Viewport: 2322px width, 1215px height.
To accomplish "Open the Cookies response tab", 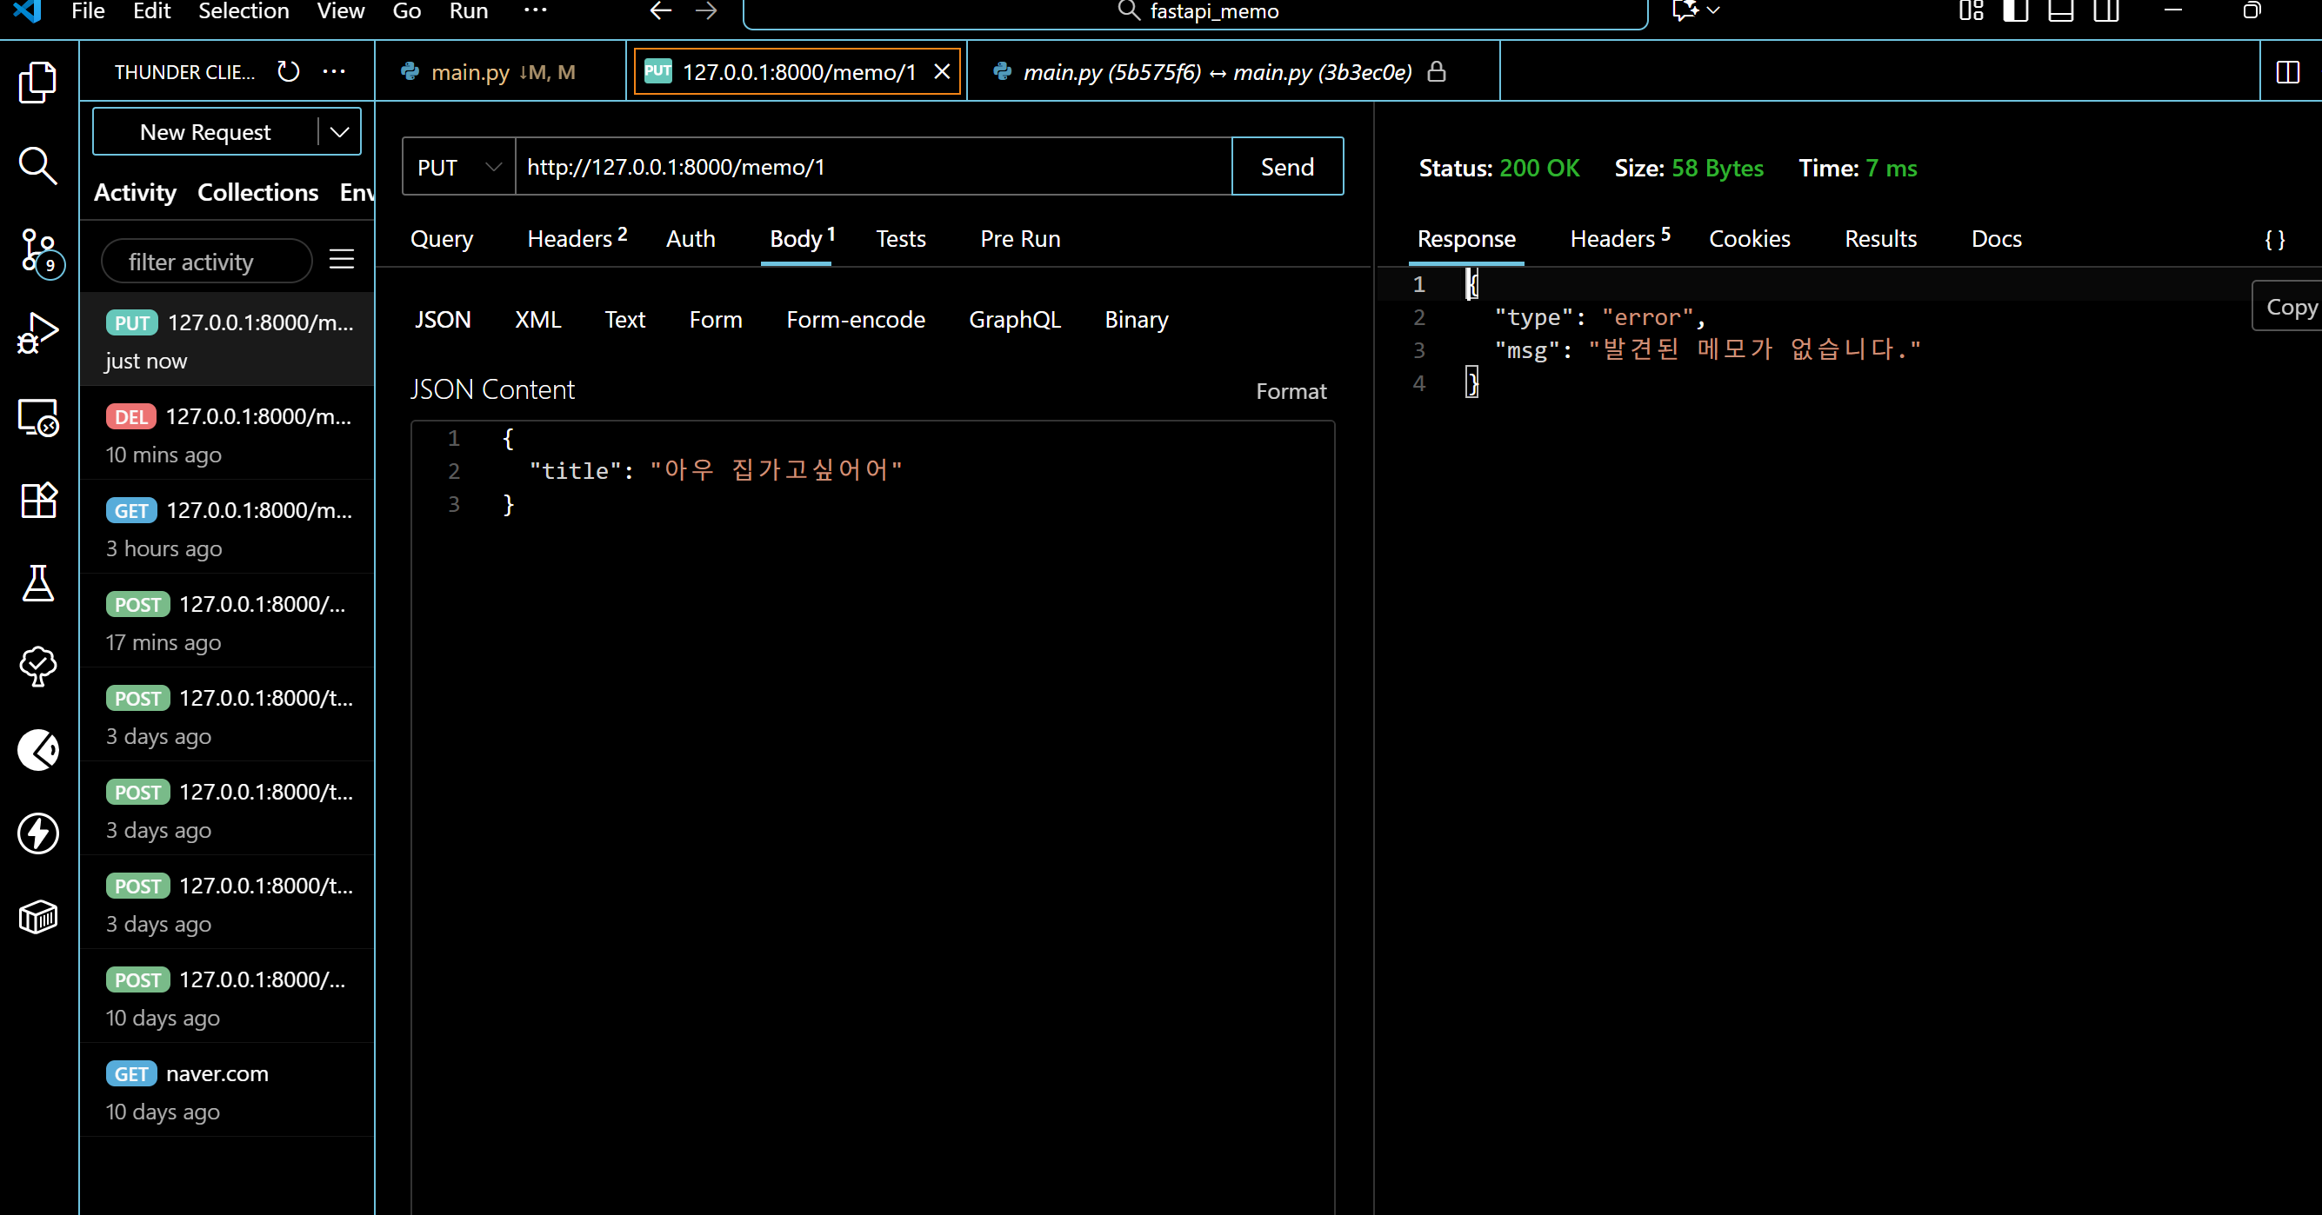I will click(x=1749, y=239).
